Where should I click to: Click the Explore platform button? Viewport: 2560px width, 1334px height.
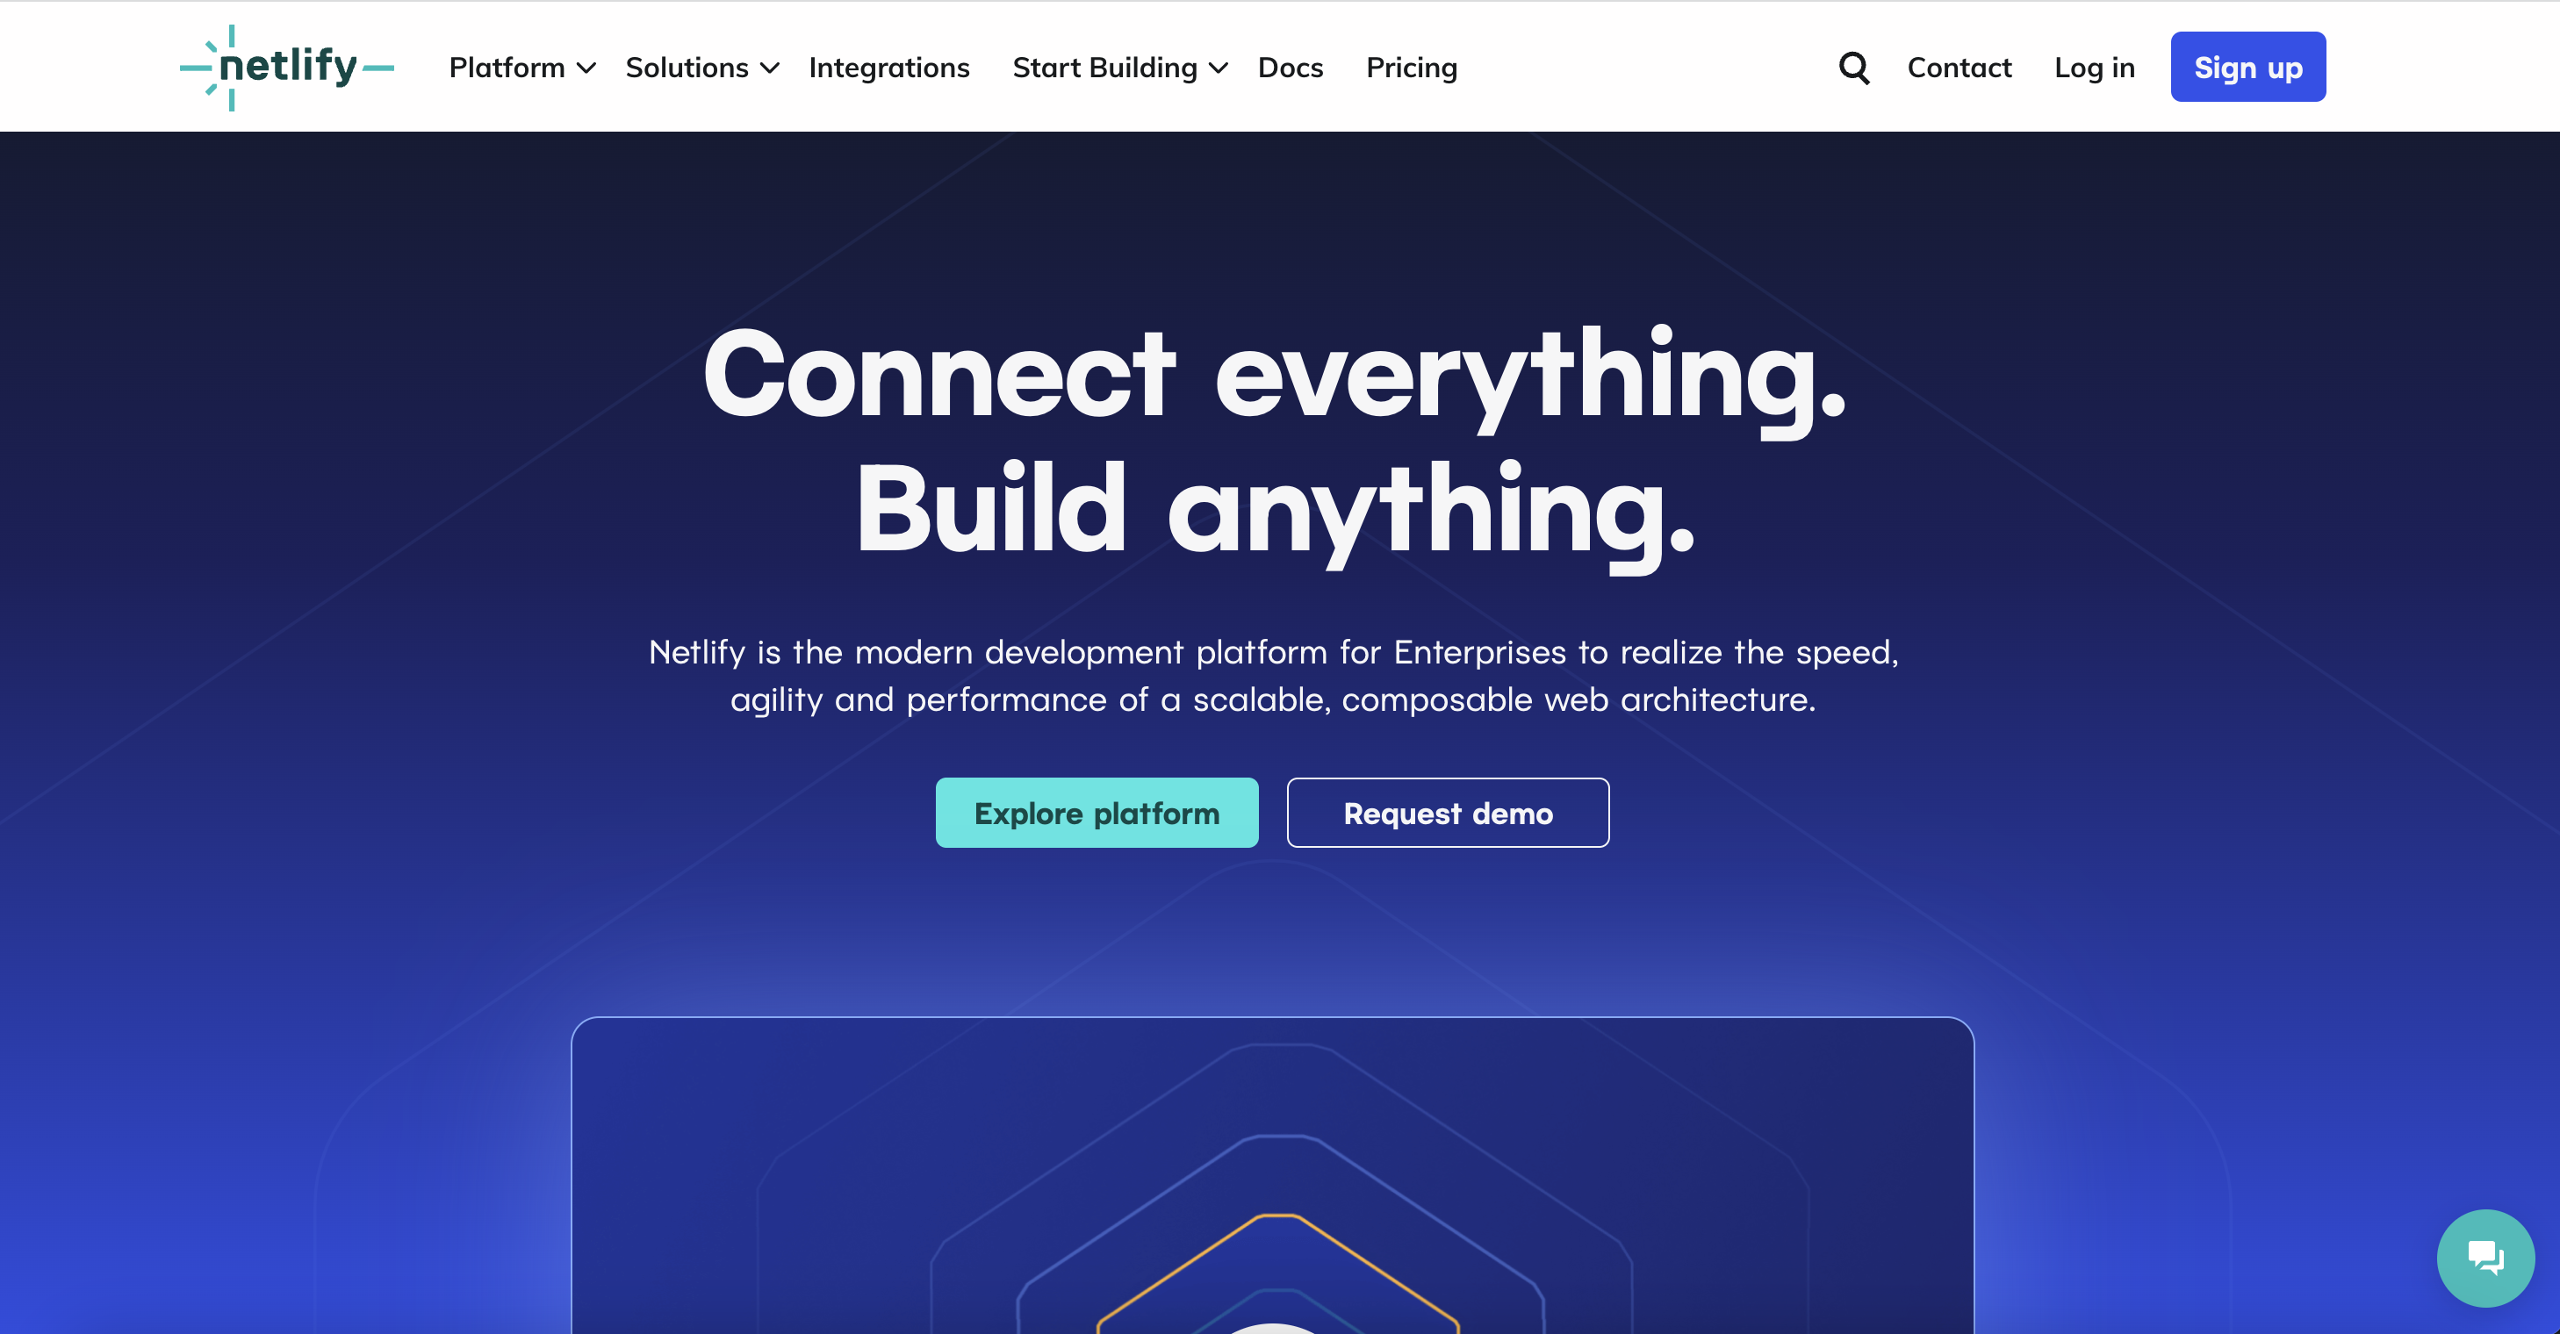tap(1097, 813)
